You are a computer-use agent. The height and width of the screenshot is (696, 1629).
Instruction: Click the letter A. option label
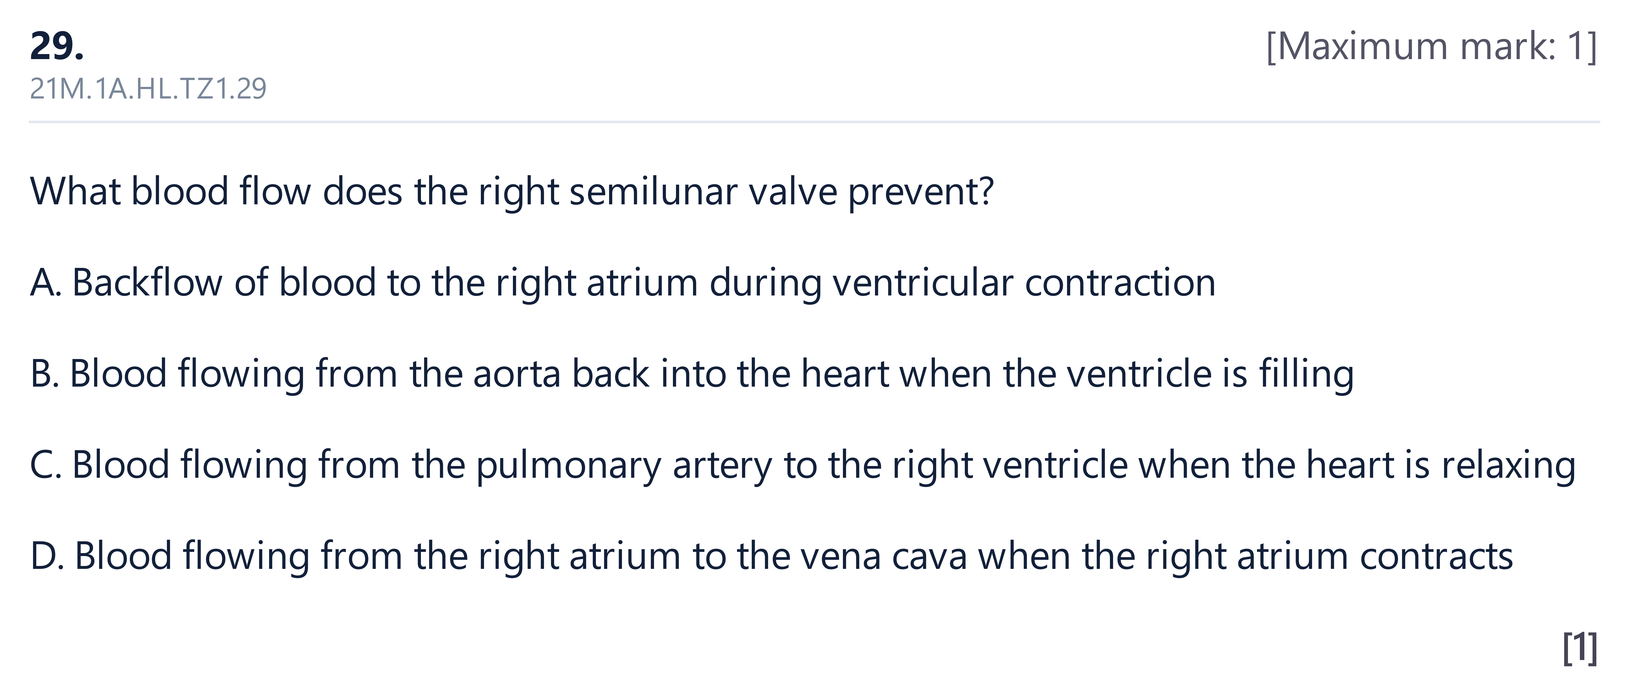pyautogui.click(x=45, y=283)
